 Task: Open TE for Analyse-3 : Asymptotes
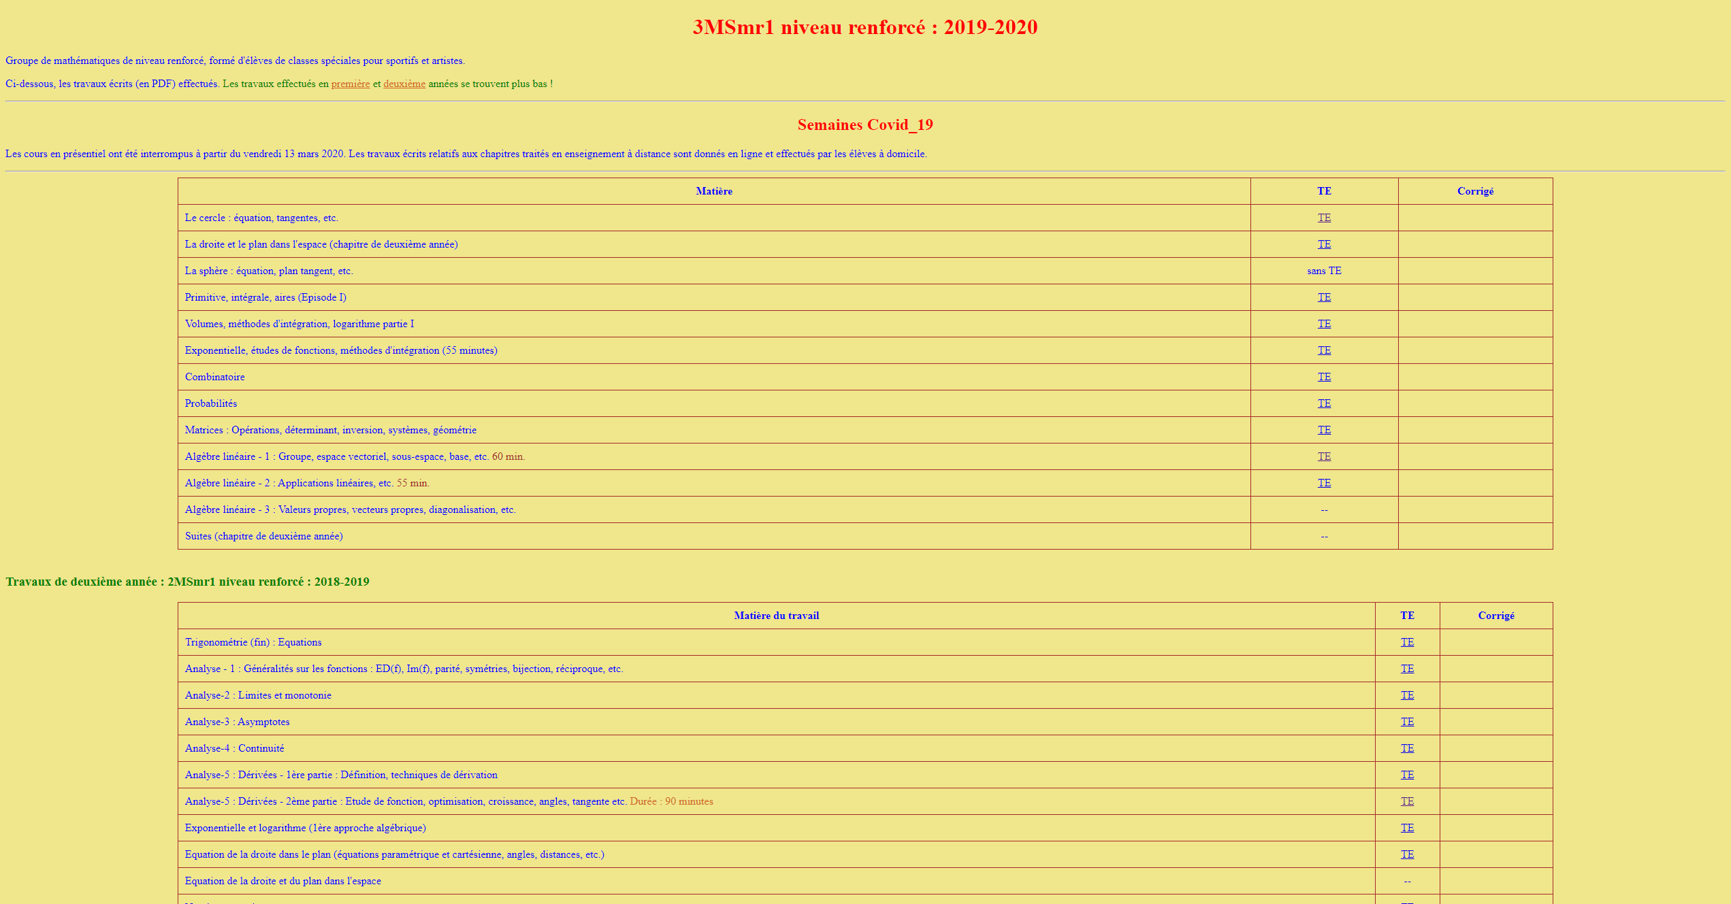click(x=1406, y=722)
